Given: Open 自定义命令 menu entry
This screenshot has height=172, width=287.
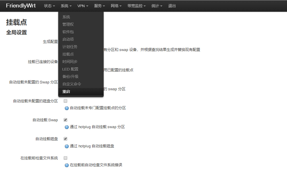Looking at the screenshot, I should point(81,84).
